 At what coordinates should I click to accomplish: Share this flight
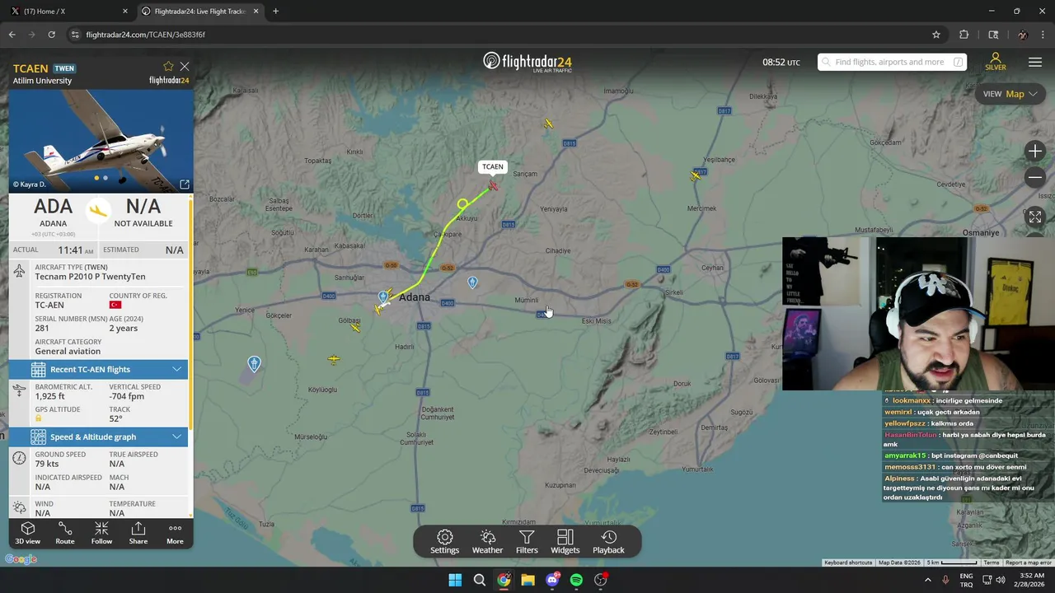pyautogui.click(x=138, y=533)
